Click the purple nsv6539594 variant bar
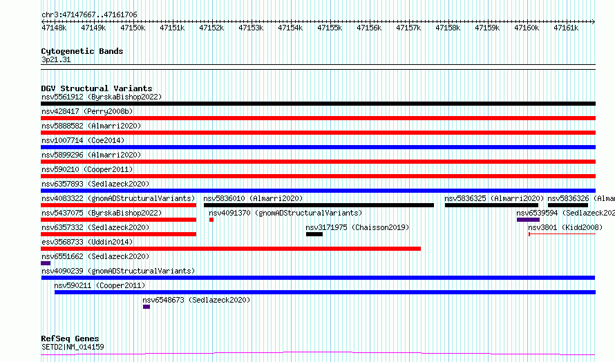615x362 pixels. tap(528, 220)
